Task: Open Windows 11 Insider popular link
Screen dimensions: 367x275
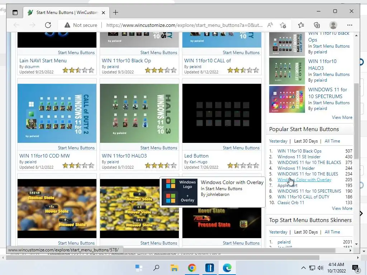Action: [296, 168]
